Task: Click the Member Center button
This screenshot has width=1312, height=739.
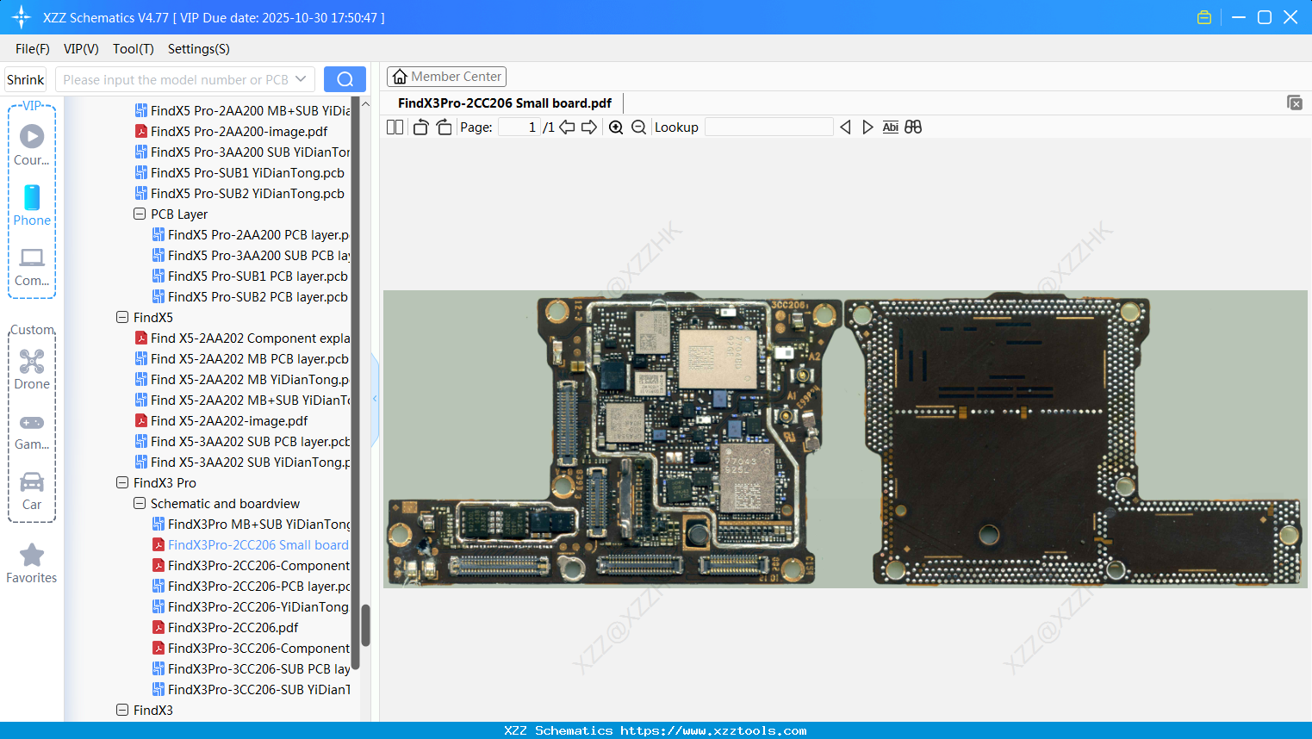Action: (x=446, y=76)
